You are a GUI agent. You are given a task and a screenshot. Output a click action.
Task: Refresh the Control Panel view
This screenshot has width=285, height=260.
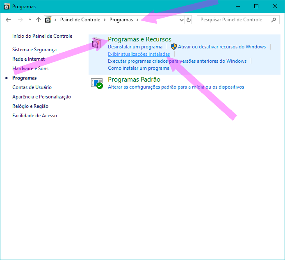coord(189,20)
